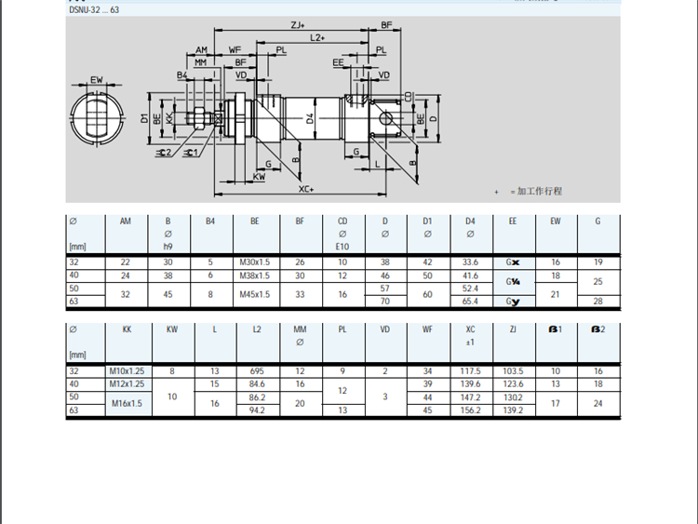Click the note "= 加工作行程" in the drawing
This screenshot has height=524, width=698.
click(x=536, y=192)
